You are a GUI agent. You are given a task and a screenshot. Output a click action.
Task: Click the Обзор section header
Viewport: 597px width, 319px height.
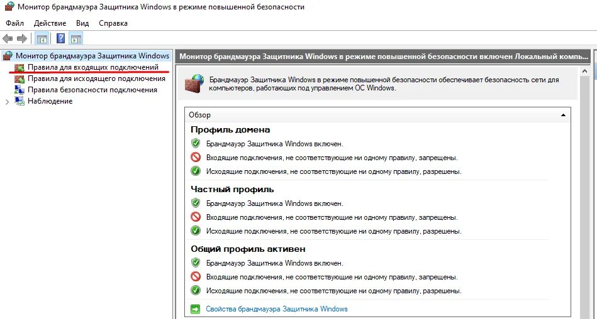[377, 115]
